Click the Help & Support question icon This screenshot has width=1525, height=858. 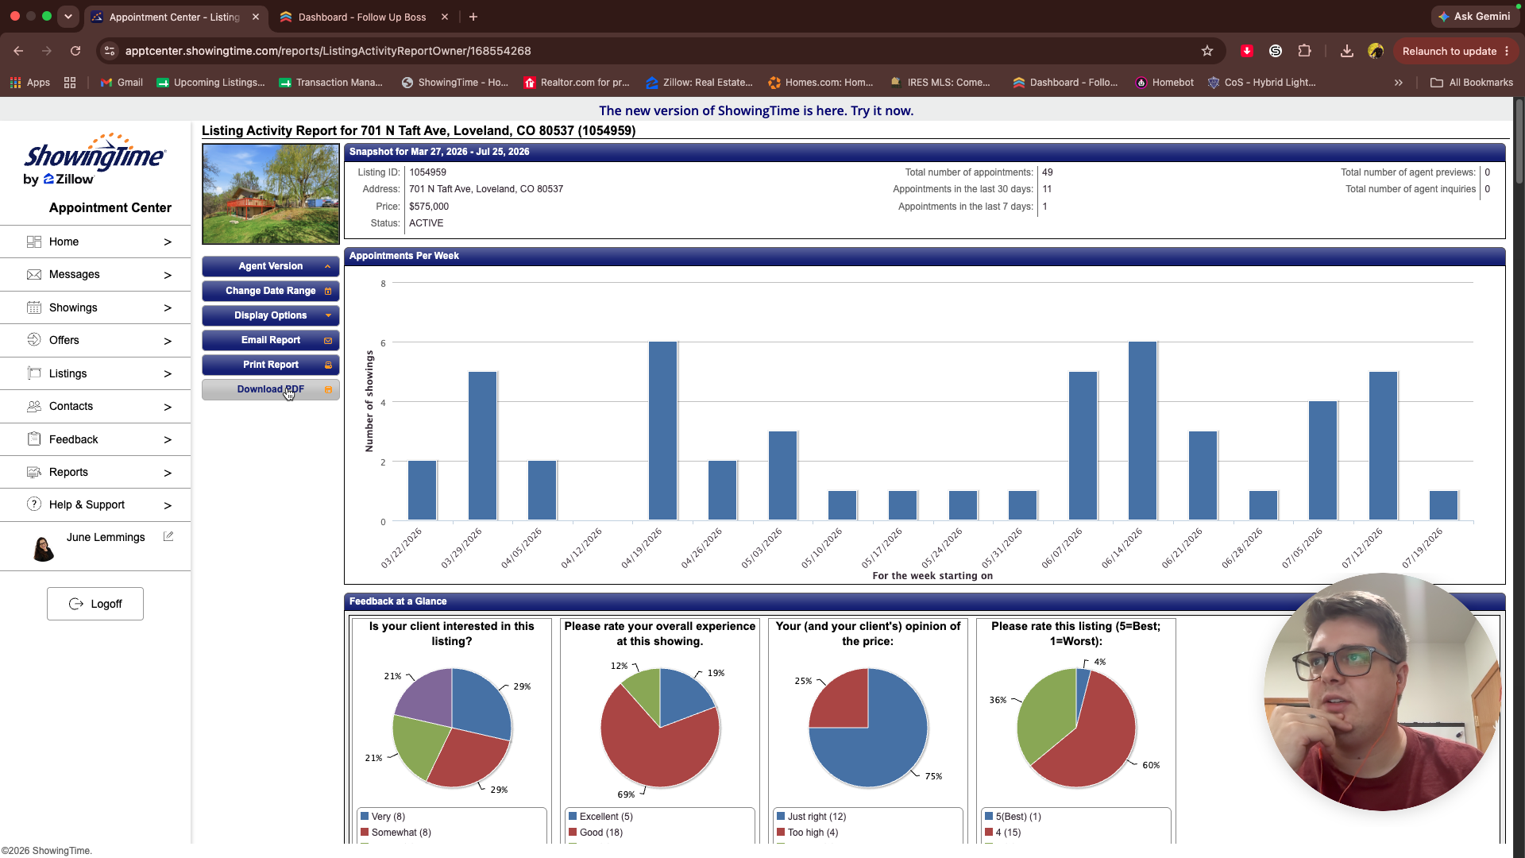pos(34,504)
